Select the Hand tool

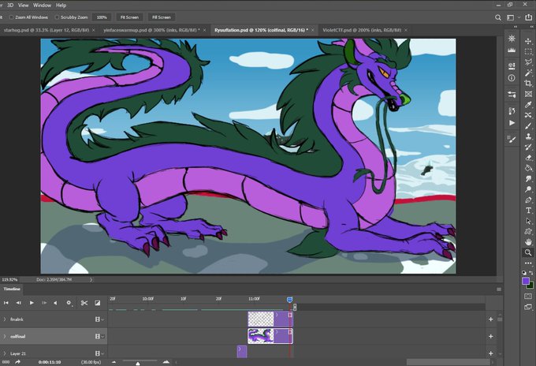point(528,242)
